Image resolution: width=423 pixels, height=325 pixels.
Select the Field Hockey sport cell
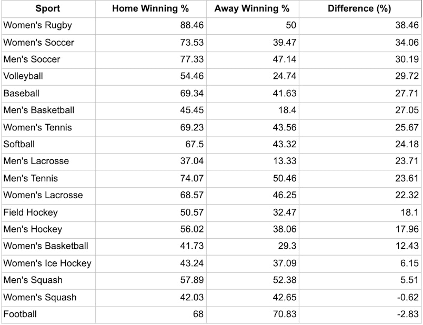(31, 212)
